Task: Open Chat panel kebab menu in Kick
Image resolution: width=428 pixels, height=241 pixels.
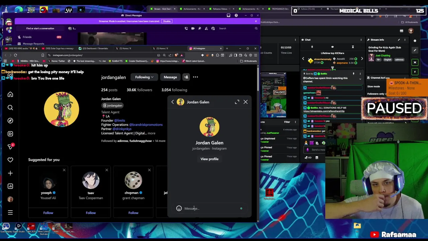Action: (x=361, y=40)
